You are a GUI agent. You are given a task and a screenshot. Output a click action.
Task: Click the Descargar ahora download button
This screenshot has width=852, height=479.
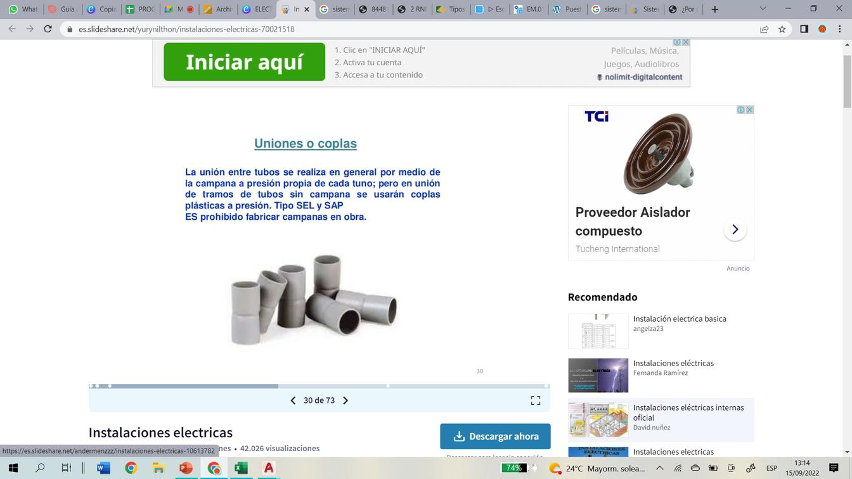pyautogui.click(x=495, y=436)
